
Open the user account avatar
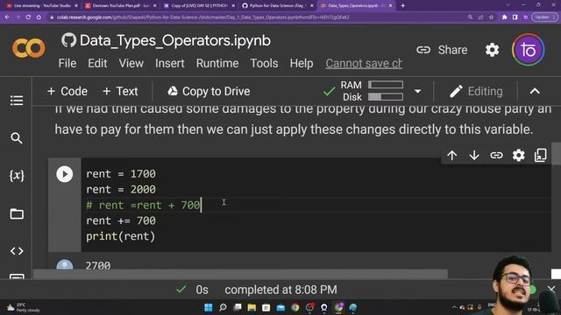click(x=529, y=50)
